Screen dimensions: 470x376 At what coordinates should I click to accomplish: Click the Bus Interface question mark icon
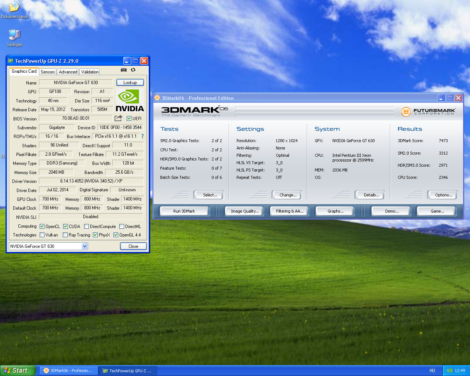(142, 136)
